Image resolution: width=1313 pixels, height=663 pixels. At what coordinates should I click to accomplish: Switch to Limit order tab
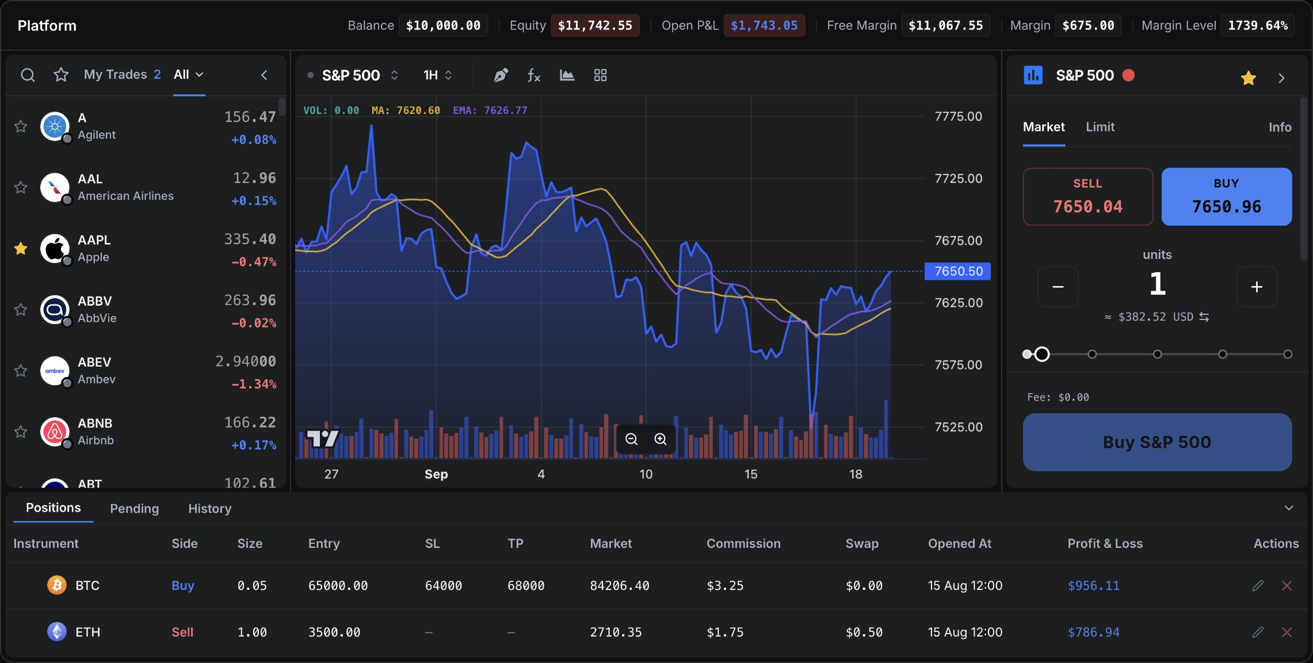tap(1100, 127)
